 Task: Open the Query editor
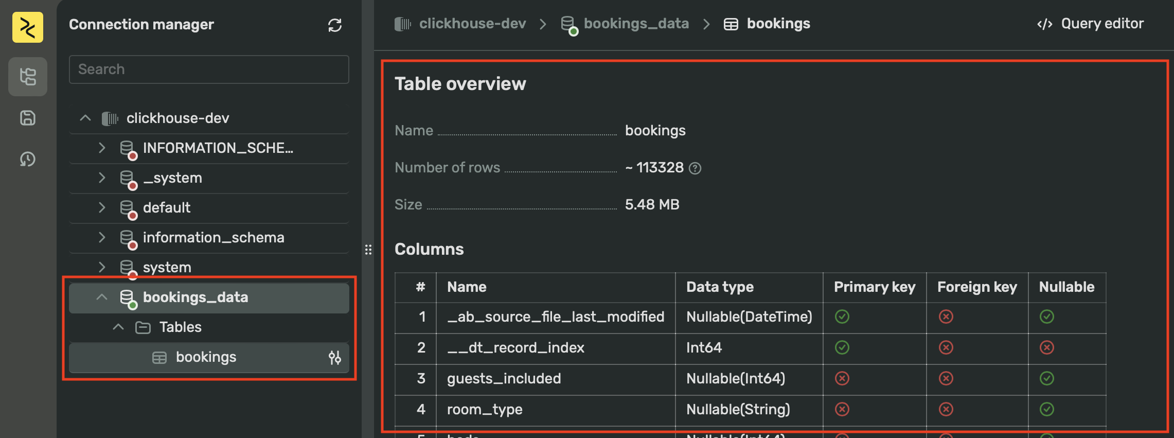[x=1090, y=24]
